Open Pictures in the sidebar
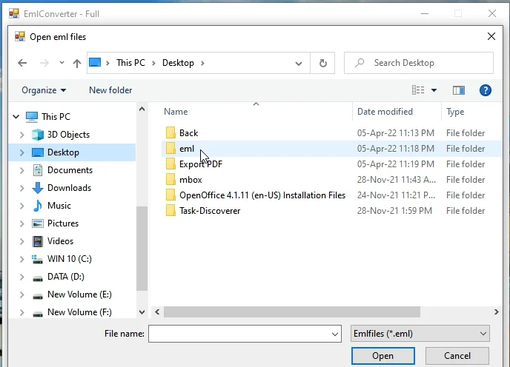The image size is (510, 367). (x=63, y=223)
